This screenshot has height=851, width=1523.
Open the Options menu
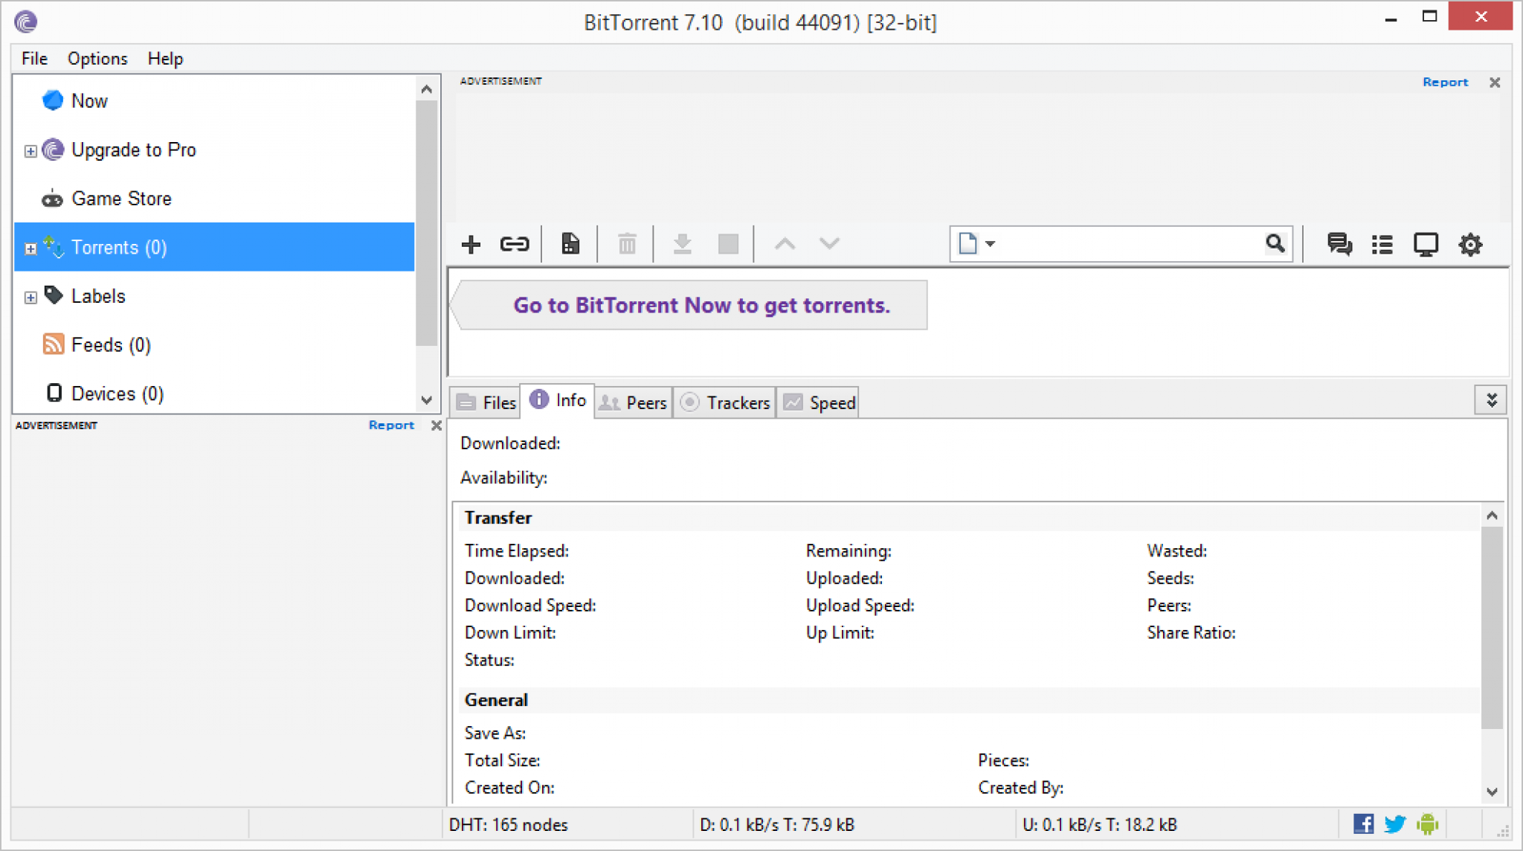[x=97, y=58]
